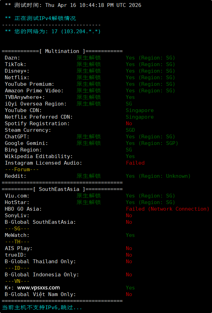
Task: Click the Google Gemini region result
Action: [x=152, y=143]
